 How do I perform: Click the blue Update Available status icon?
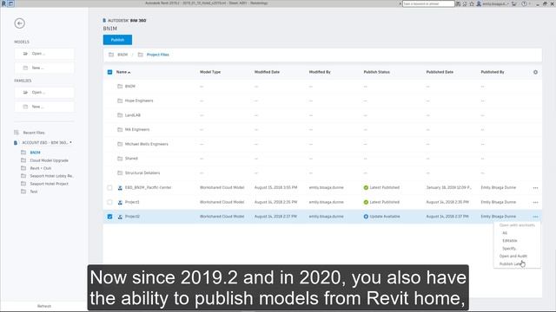coord(366,217)
